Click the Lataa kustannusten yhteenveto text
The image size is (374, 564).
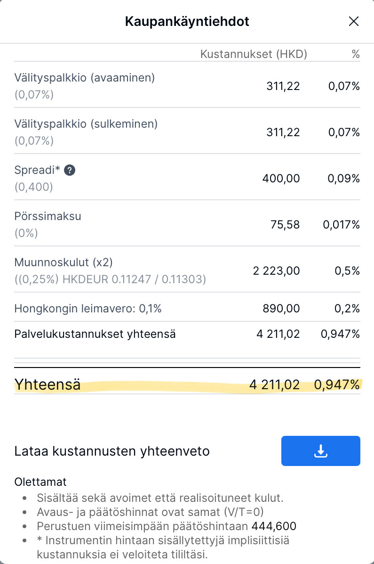click(112, 451)
